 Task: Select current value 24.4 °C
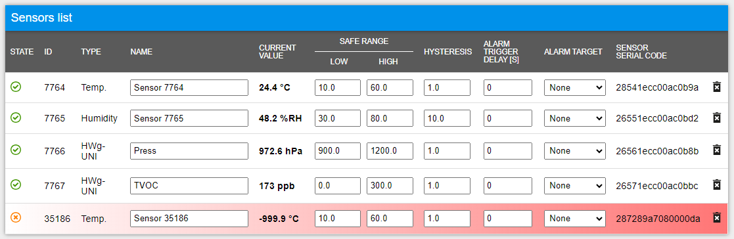click(275, 87)
